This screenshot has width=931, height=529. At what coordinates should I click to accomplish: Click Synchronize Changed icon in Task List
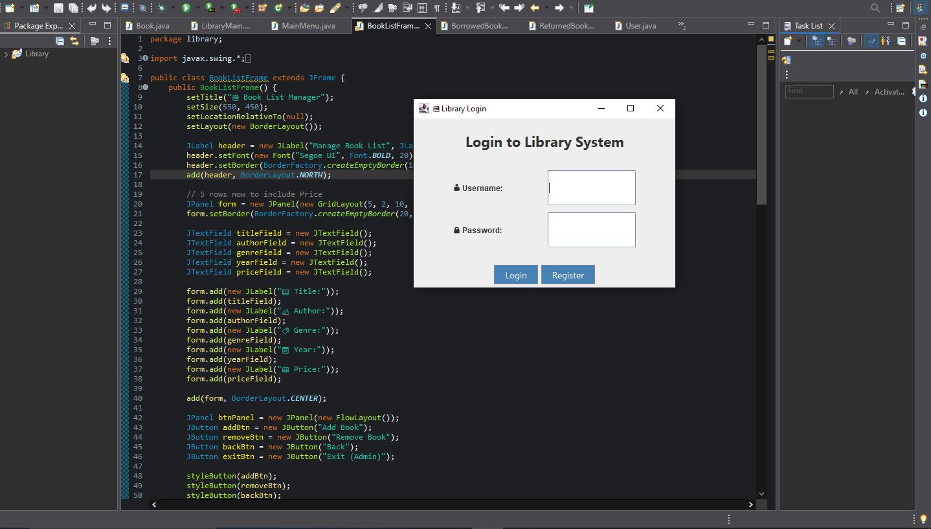(x=786, y=60)
